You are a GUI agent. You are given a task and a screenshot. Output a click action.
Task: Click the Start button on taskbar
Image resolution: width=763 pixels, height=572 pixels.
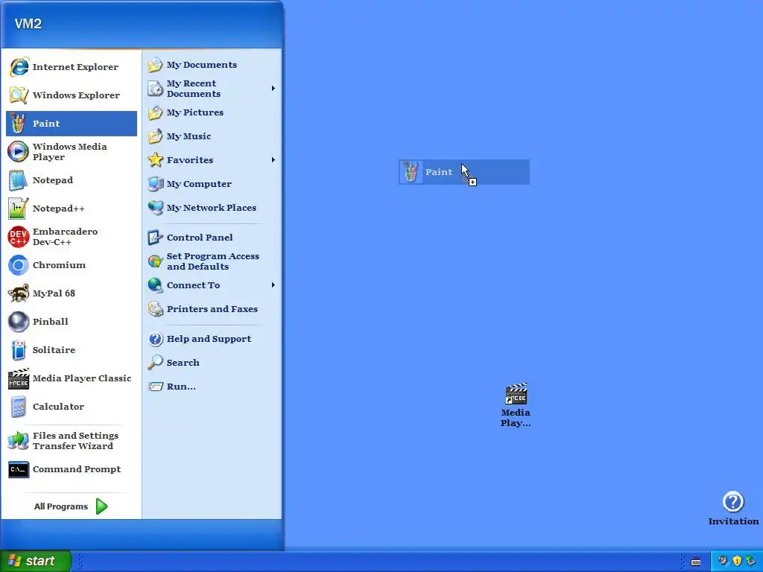tap(35, 561)
